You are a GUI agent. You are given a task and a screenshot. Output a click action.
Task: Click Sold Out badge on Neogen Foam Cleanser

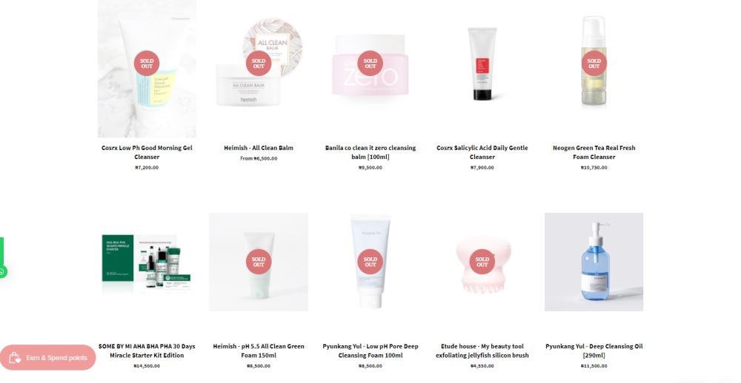coord(594,63)
